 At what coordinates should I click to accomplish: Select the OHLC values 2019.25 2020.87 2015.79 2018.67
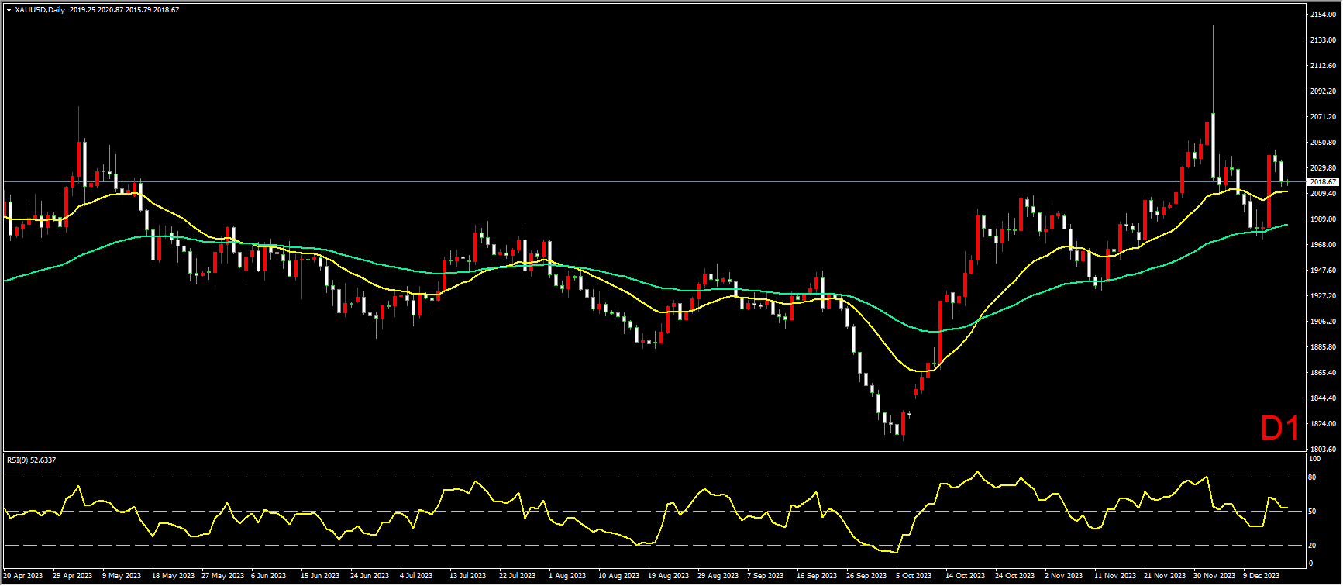[x=124, y=10]
